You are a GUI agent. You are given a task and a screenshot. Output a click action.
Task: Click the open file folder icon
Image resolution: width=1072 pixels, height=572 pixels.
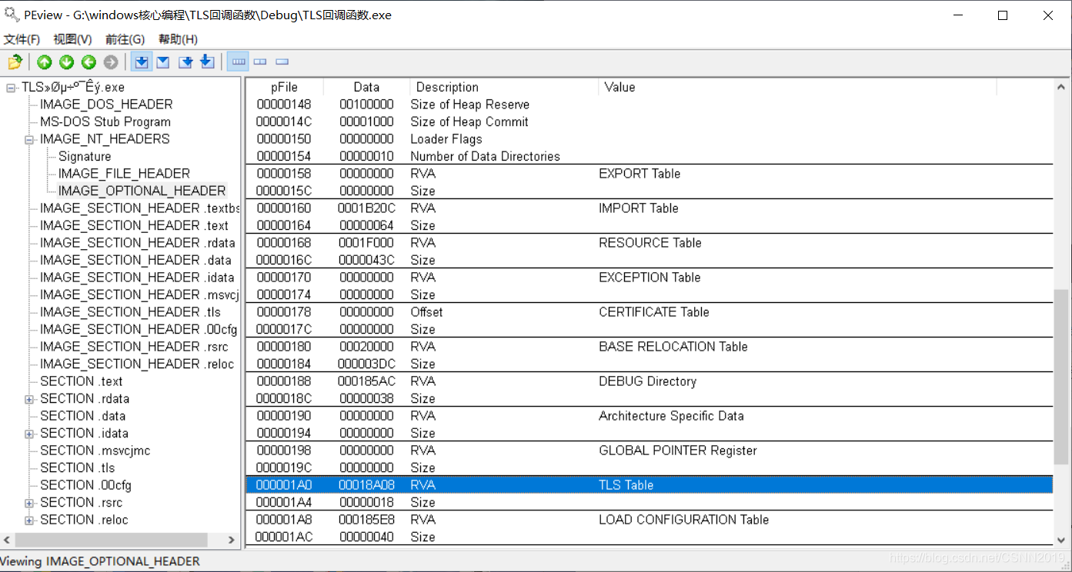15,62
